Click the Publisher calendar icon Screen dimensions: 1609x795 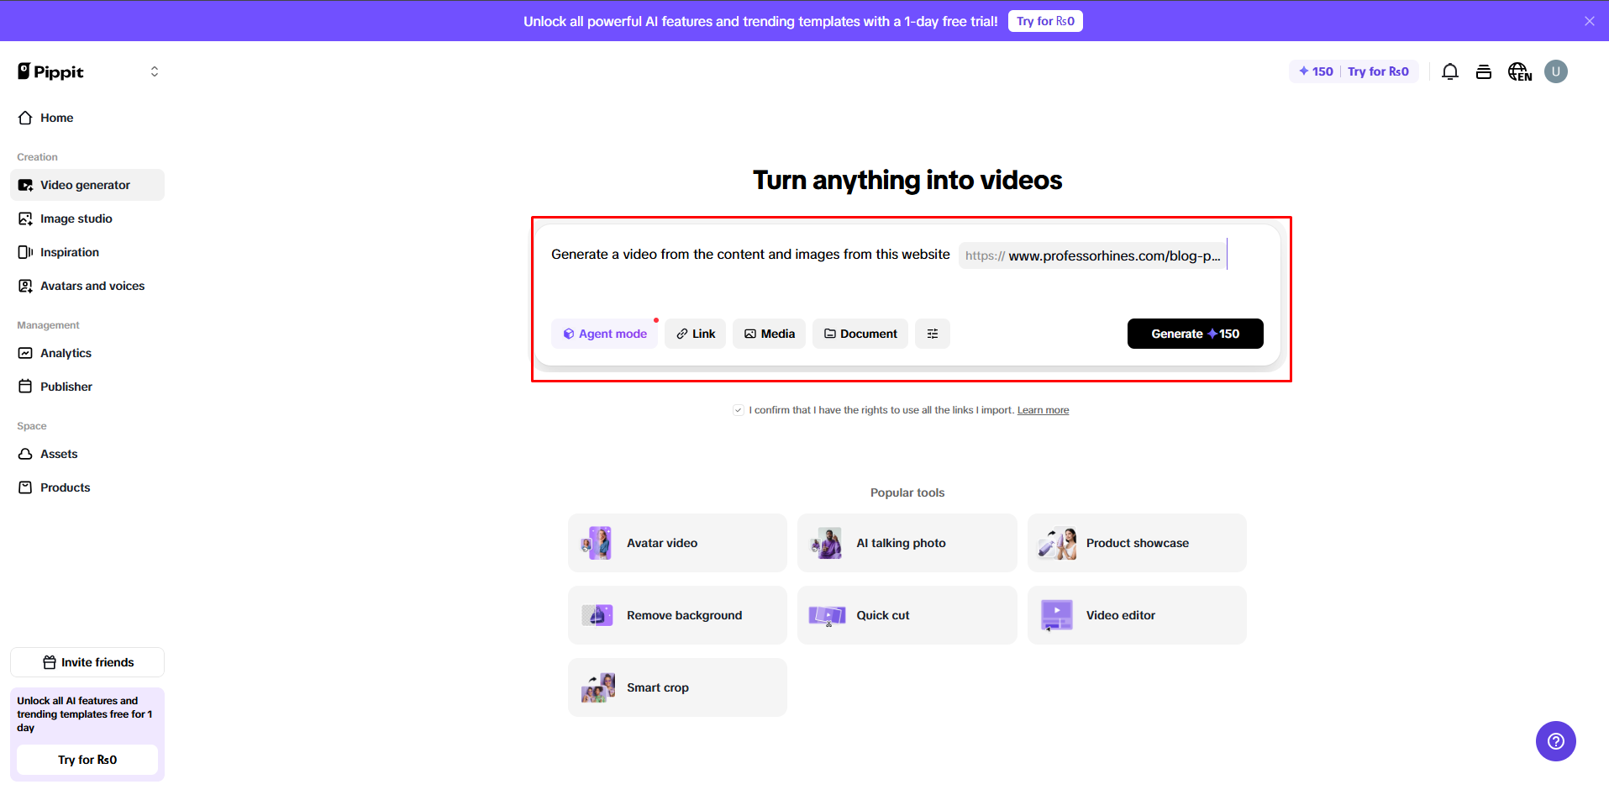26,387
